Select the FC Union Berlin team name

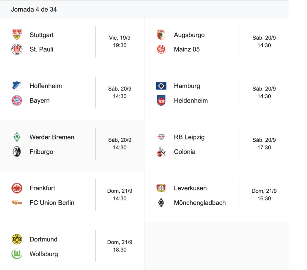click(52, 203)
